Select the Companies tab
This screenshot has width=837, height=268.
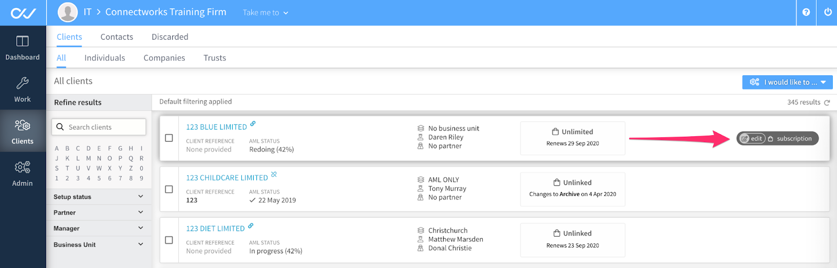164,58
